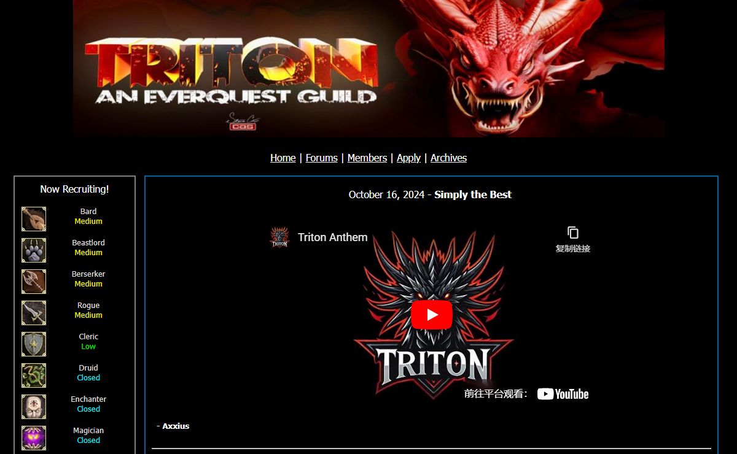Image resolution: width=737 pixels, height=454 pixels.
Task: Click the Low status under Cleric
Action: click(x=88, y=346)
